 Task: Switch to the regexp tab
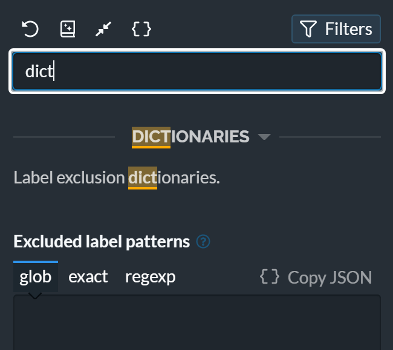[x=151, y=277]
